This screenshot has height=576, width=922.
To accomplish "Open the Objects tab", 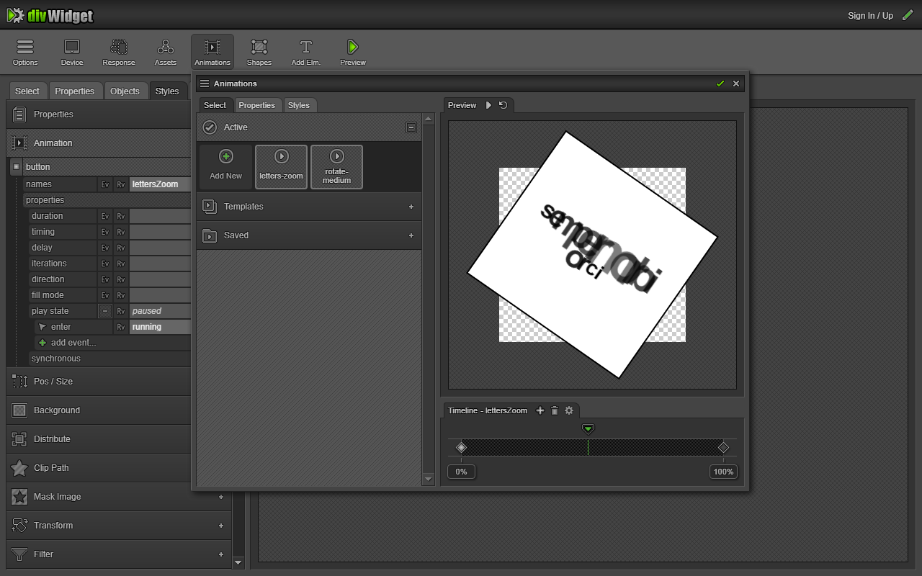I will click(x=125, y=91).
